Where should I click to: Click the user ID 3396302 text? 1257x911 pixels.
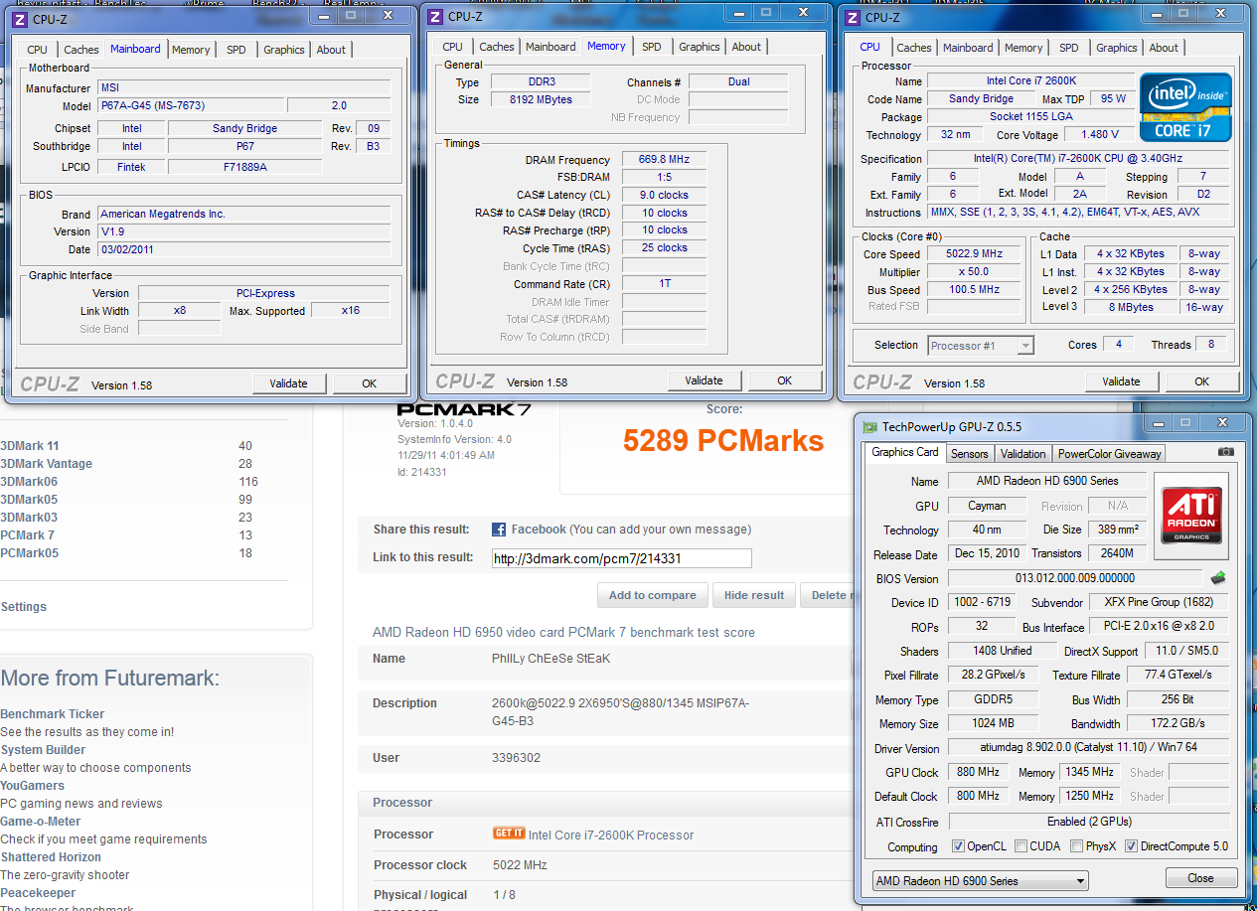[517, 758]
